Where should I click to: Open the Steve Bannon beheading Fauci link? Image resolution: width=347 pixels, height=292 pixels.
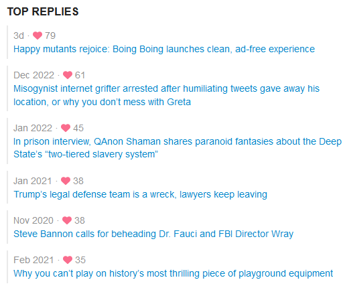tap(153, 234)
